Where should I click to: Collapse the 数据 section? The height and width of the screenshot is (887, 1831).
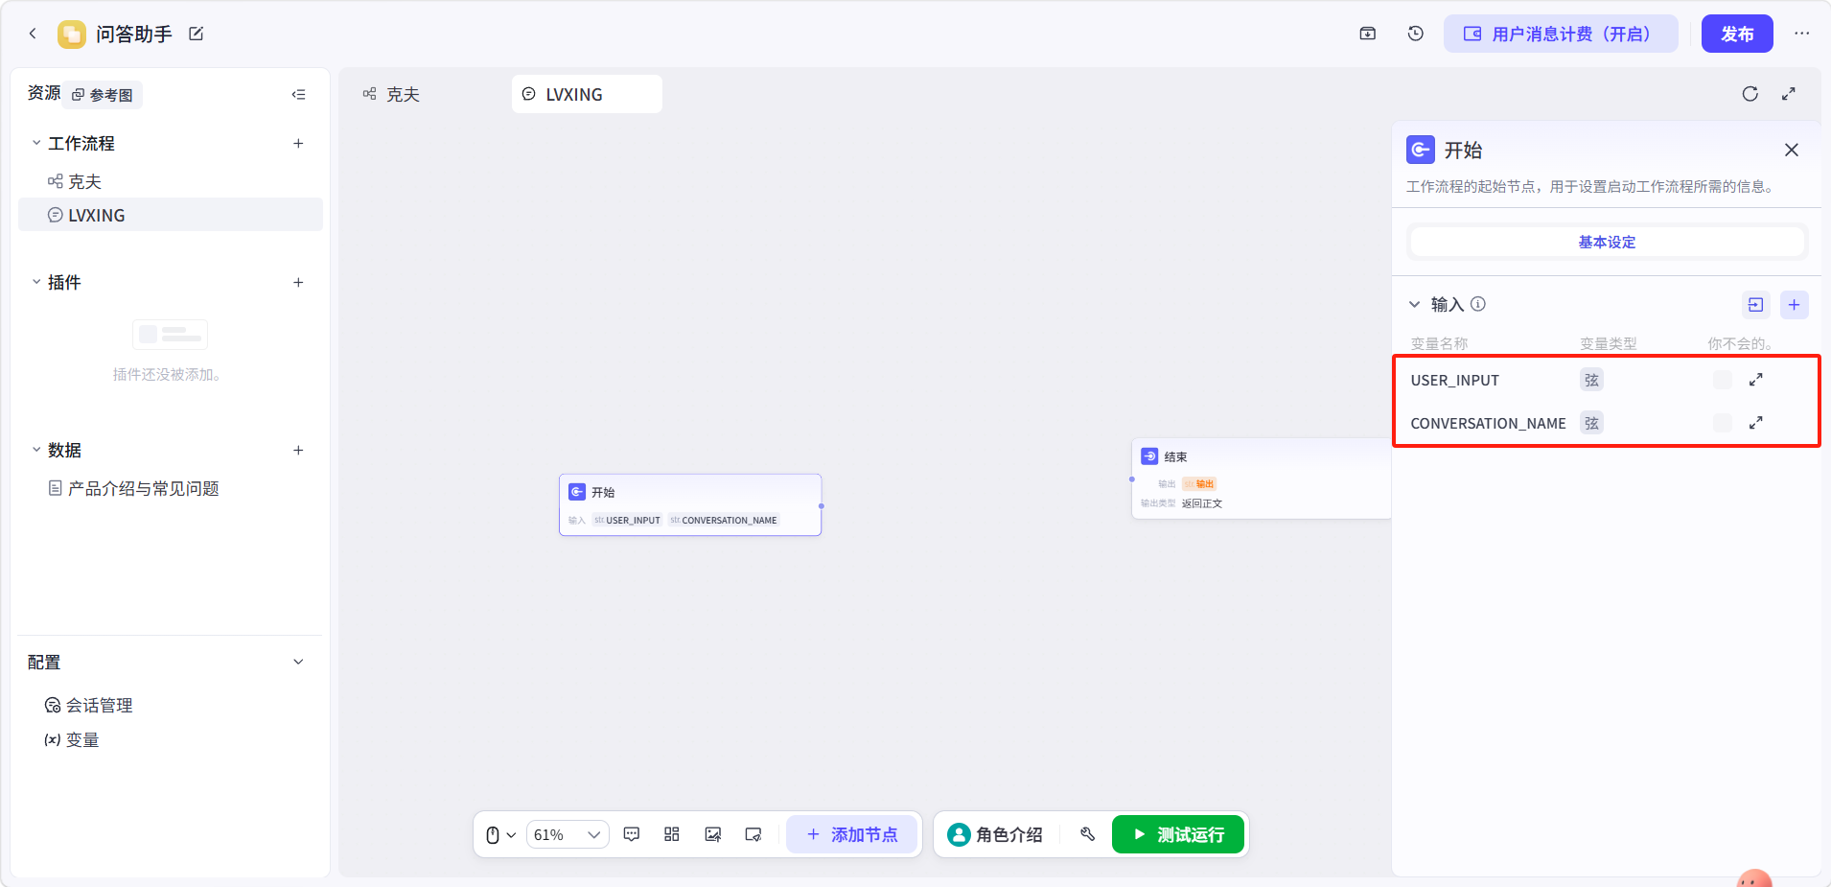(x=36, y=450)
